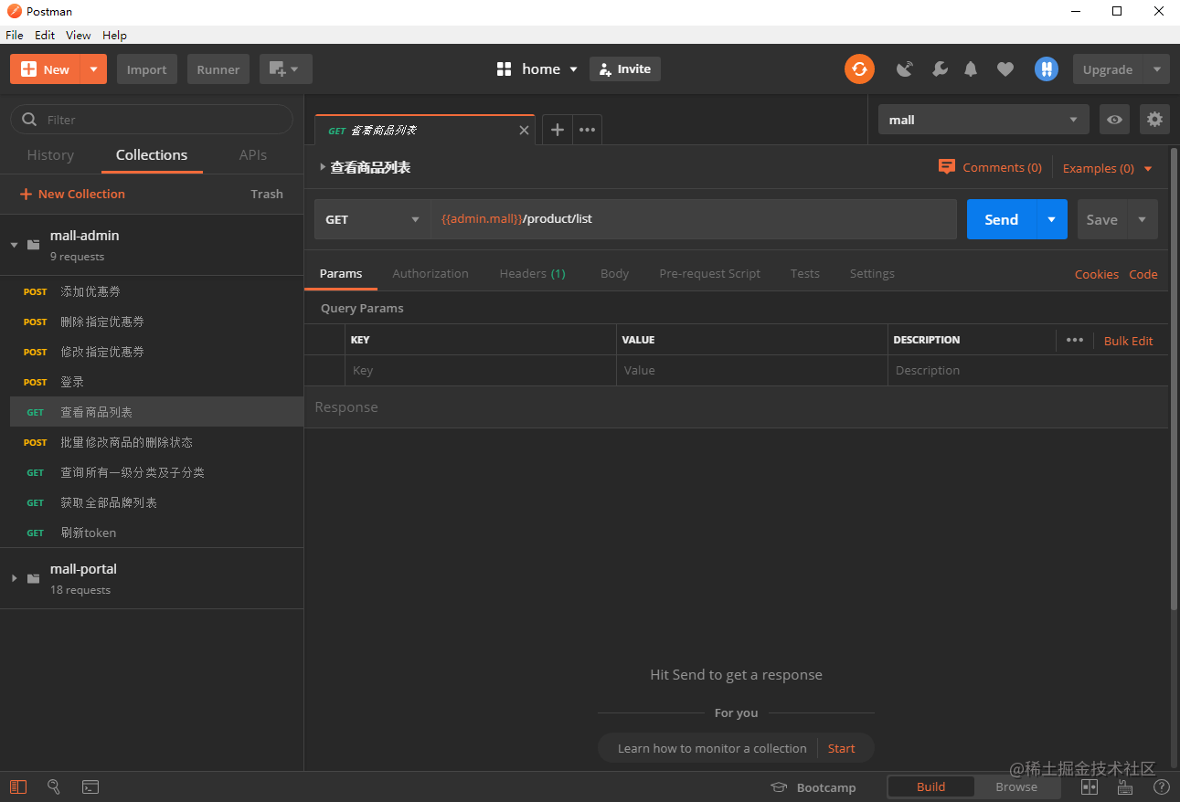This screenshot has width=1180, height=802.
Task: Open the View menu
Action: coord(79,36)
